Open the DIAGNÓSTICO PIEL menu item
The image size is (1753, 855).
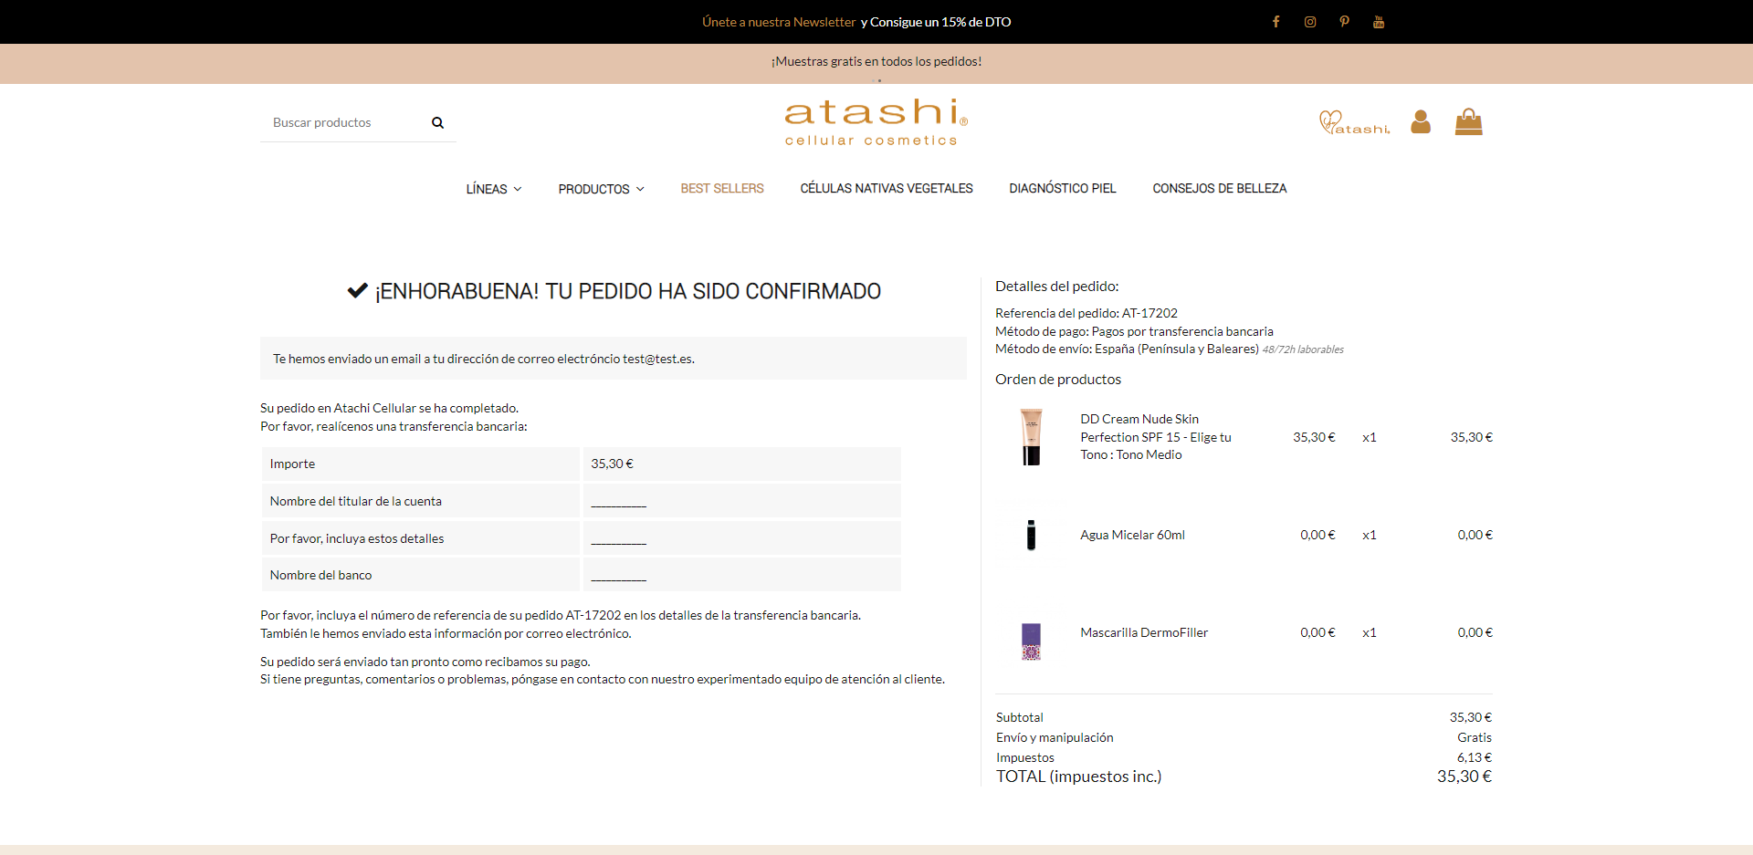coord(1063,189)
